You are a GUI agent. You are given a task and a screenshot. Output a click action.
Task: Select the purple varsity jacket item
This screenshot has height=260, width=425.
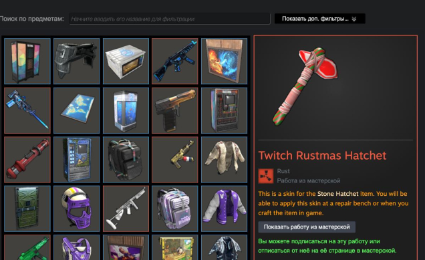click(x=224, y=209)
